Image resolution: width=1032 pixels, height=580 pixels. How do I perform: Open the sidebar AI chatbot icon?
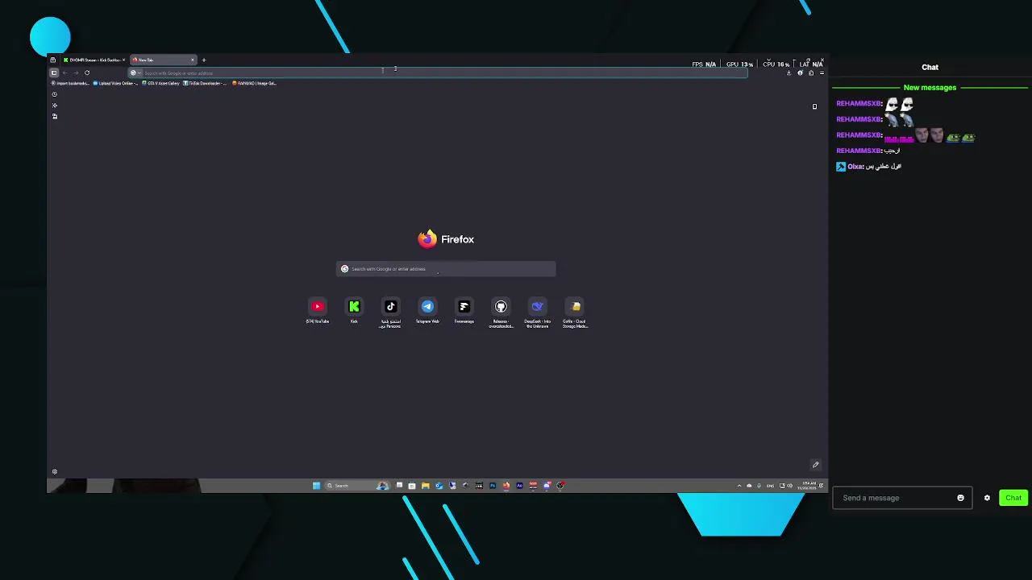55,106
